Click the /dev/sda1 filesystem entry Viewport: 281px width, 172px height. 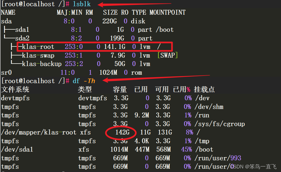pyautogui.click(x=17, y=149)
